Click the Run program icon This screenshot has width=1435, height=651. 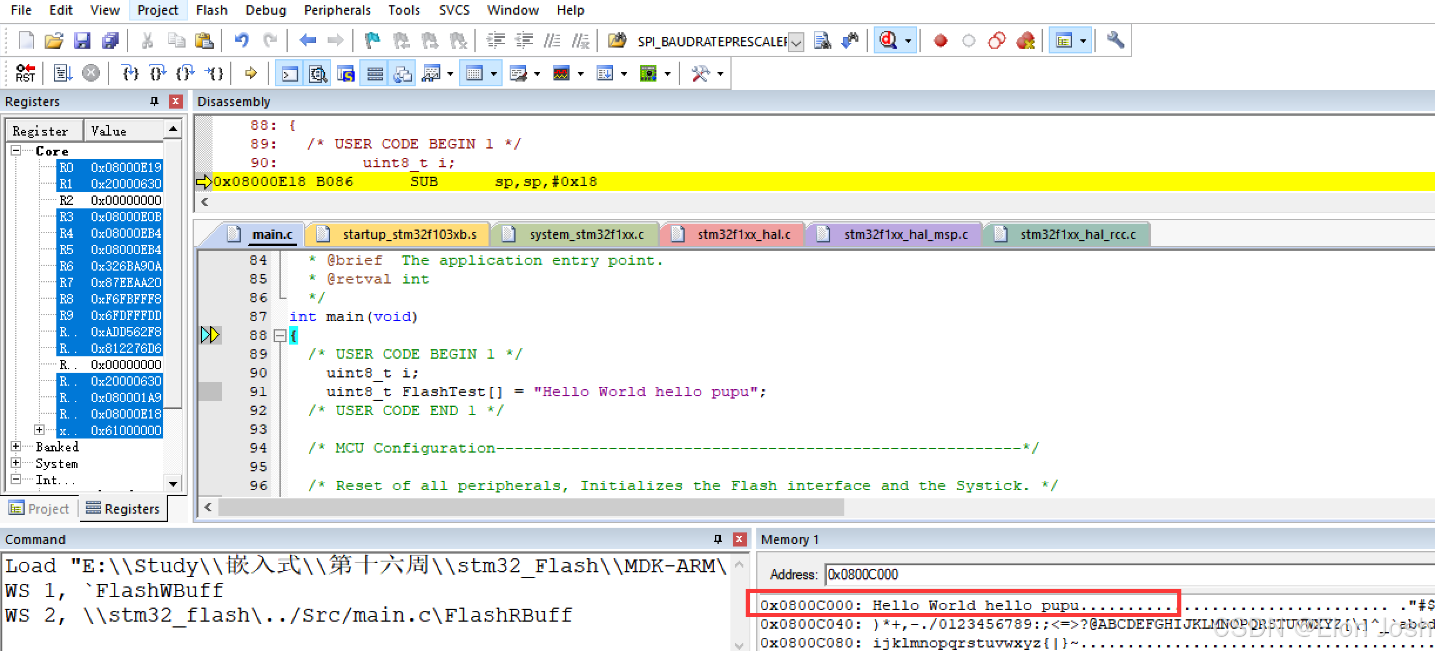(x=62, y=73)
